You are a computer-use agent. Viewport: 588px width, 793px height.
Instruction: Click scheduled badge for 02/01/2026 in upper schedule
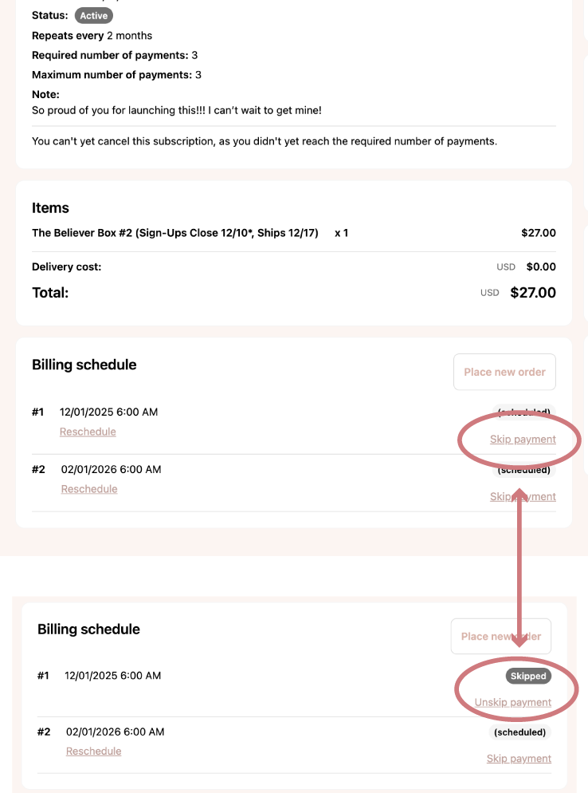523,470
